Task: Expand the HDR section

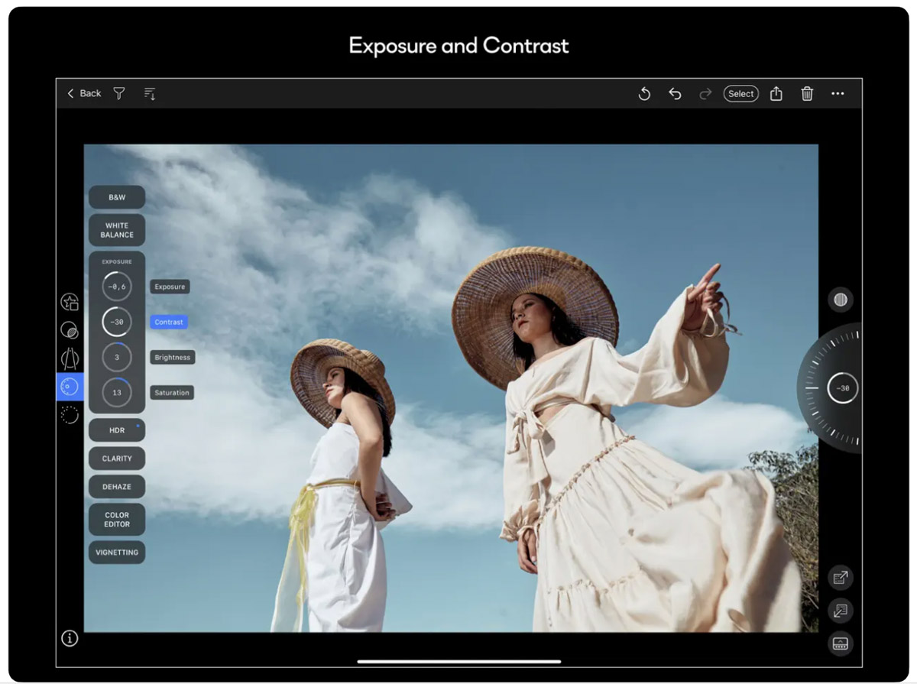Action: [117, 430]
